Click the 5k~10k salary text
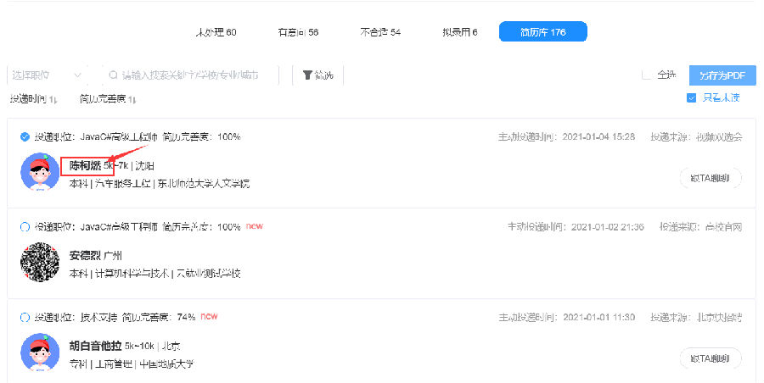764x383 pixels. pyautogui.click(x=139, y=346)
